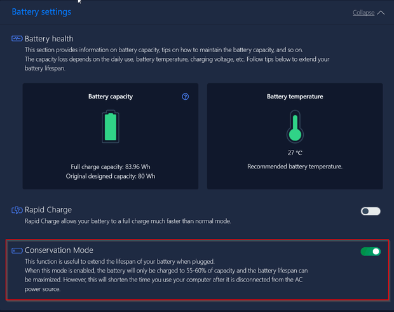Click the Conservation Mode label
The image size is (394, 312).
(x=59, y=250)
